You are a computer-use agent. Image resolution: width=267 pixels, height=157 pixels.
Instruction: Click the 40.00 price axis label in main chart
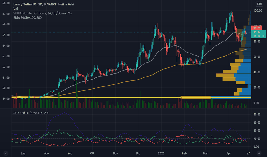pos(257,72)
